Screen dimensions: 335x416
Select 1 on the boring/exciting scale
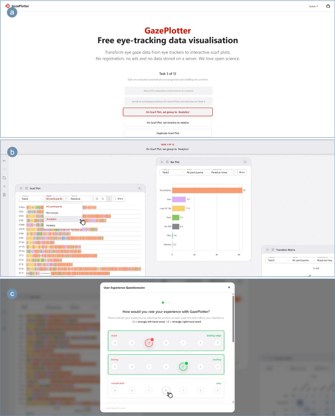point(183,367)
